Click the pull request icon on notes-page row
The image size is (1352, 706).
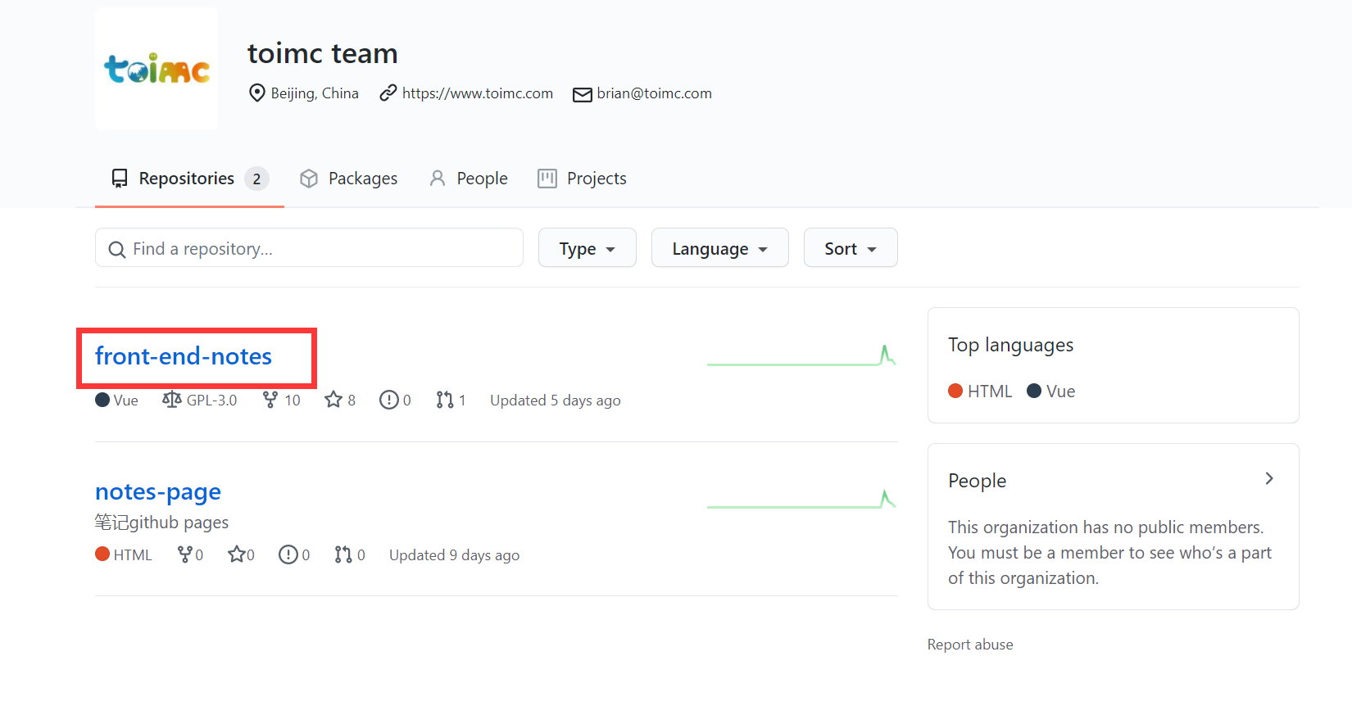(x=343, y=554)
